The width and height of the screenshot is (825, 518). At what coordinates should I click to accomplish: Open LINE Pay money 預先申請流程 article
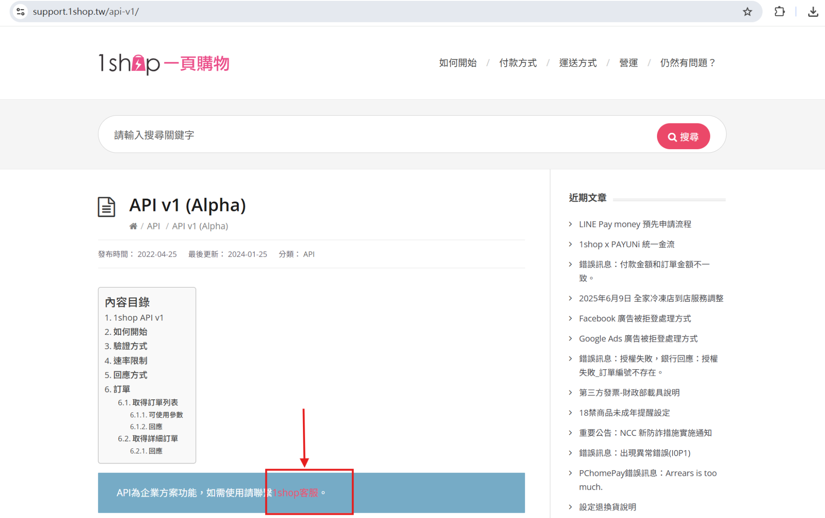pyautogui.click(x=635, y=224)
